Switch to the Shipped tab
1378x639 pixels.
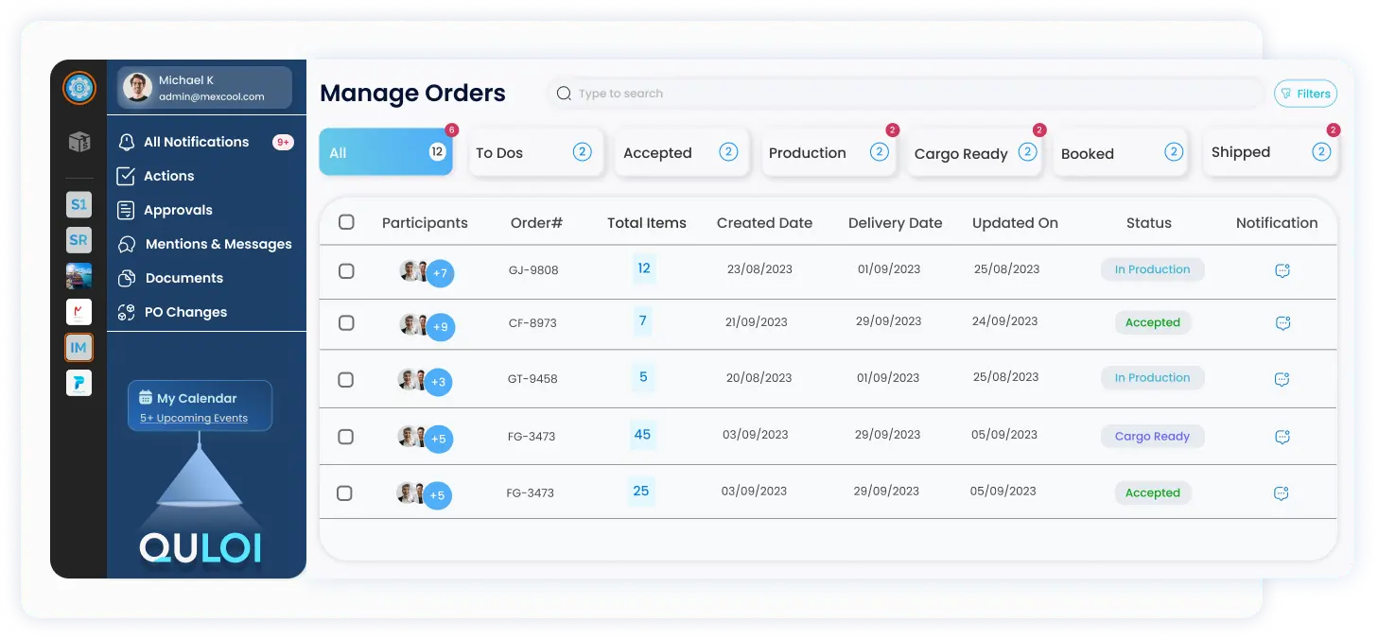[1267, 151]
